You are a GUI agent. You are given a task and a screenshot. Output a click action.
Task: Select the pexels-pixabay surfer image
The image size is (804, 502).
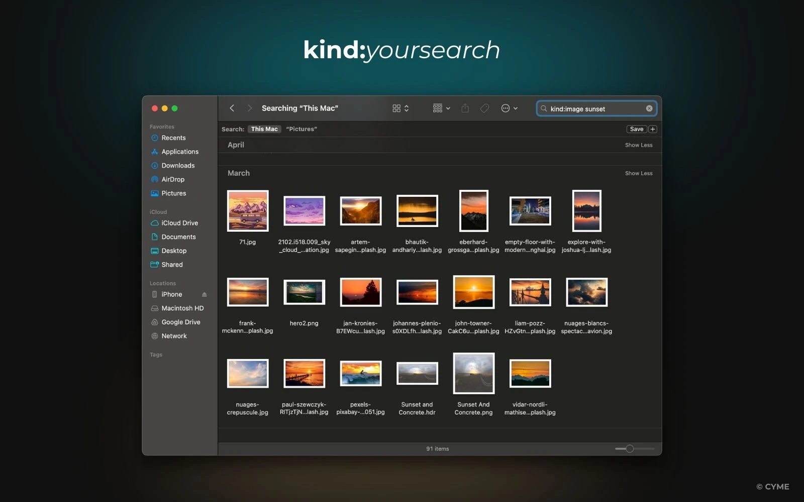coord(361,373)
